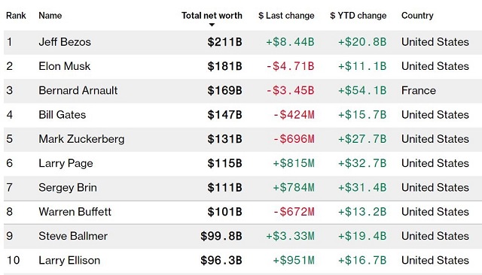Click Mark Zuckerberg's name
This screenshot has height=275, width=482.
click(x=81, y=139)
